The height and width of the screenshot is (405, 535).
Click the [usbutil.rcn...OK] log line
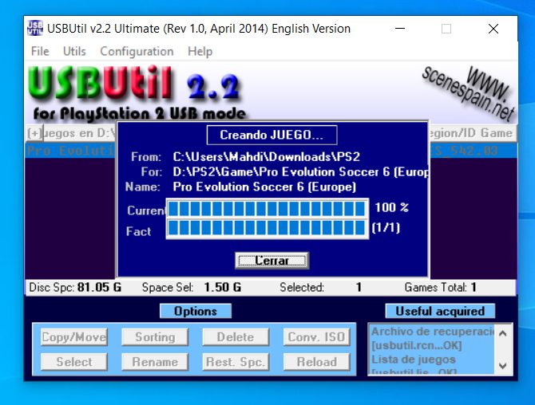click(x=417, y=345)
